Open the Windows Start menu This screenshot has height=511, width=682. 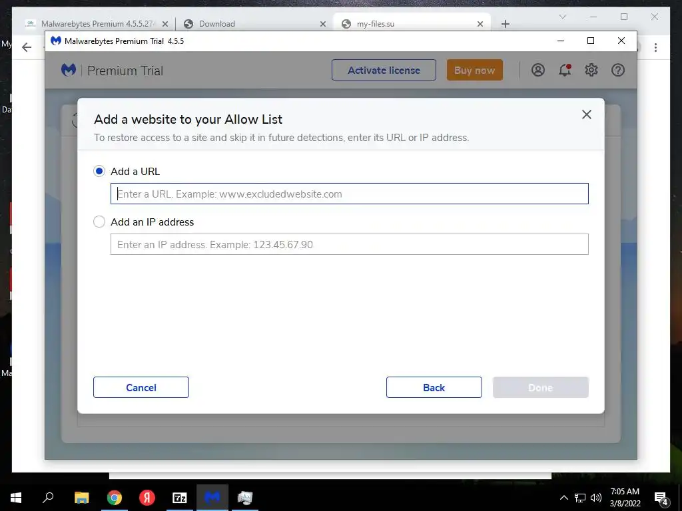(16, 498)
